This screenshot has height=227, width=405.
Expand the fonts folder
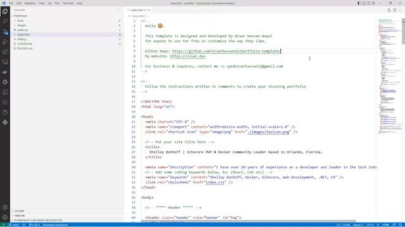67,21
